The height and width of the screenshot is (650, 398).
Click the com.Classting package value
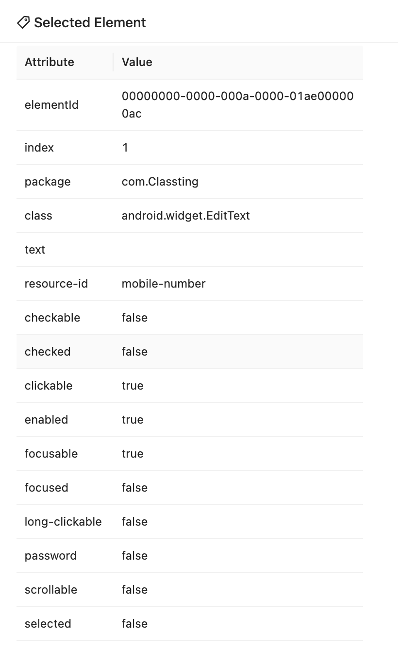[x=160, y=182]
